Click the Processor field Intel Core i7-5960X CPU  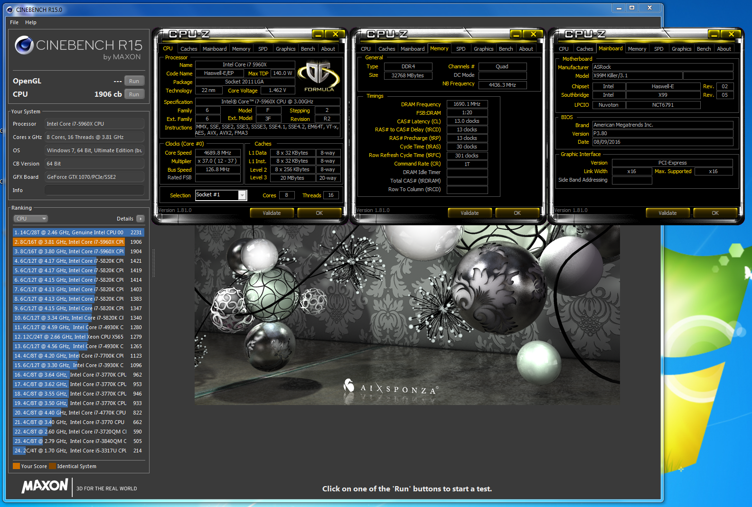point(94,124)
